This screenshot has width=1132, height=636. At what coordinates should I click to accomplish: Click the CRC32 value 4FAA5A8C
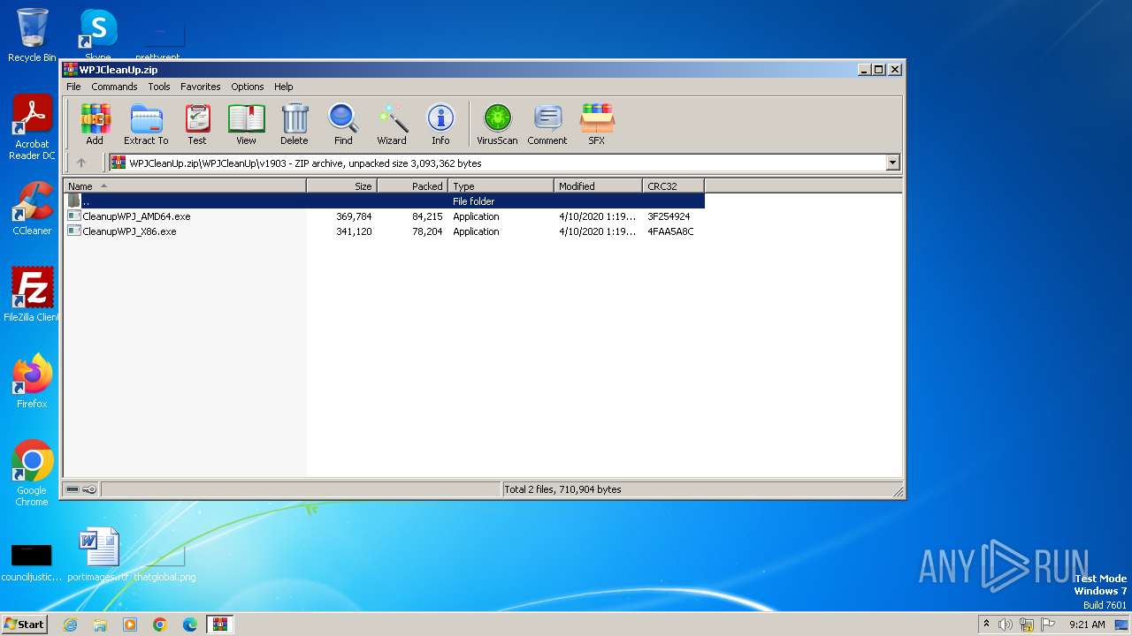click(670, 231)
